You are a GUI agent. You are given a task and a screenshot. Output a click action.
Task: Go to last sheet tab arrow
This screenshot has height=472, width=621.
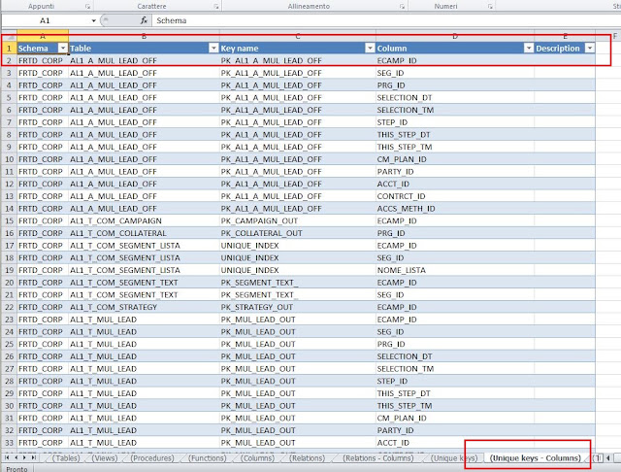[34, 457]
